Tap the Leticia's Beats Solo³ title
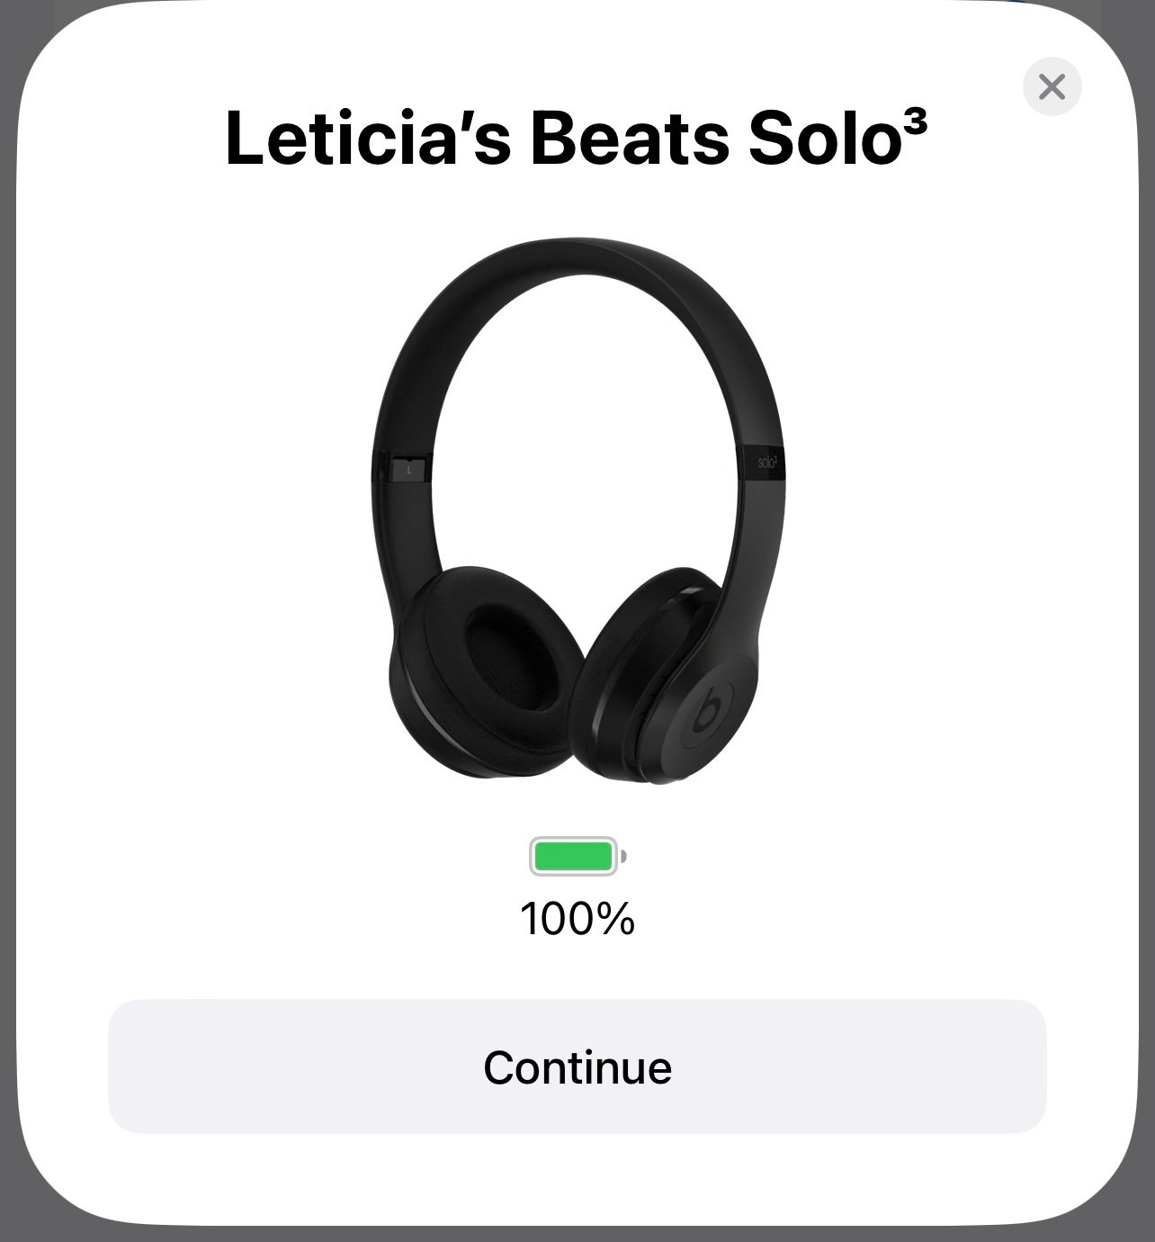The height and width of the screenshot is (1242, 1155). click(576, 139)
